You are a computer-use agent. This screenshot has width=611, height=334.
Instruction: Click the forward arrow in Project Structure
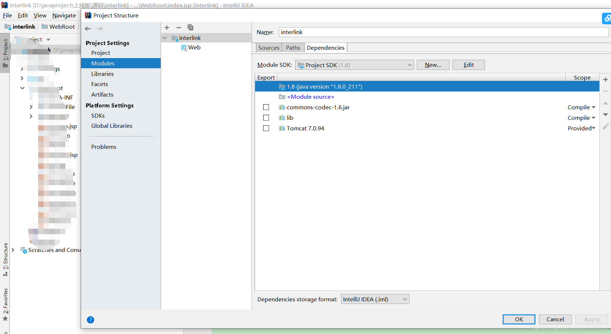(x=100, y=29)
